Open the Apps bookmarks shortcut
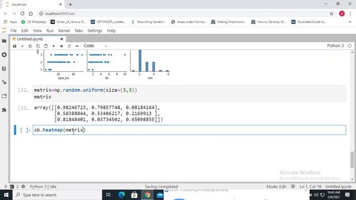The height and width of the screenshot is (200, 356). (x=10, y=22)
